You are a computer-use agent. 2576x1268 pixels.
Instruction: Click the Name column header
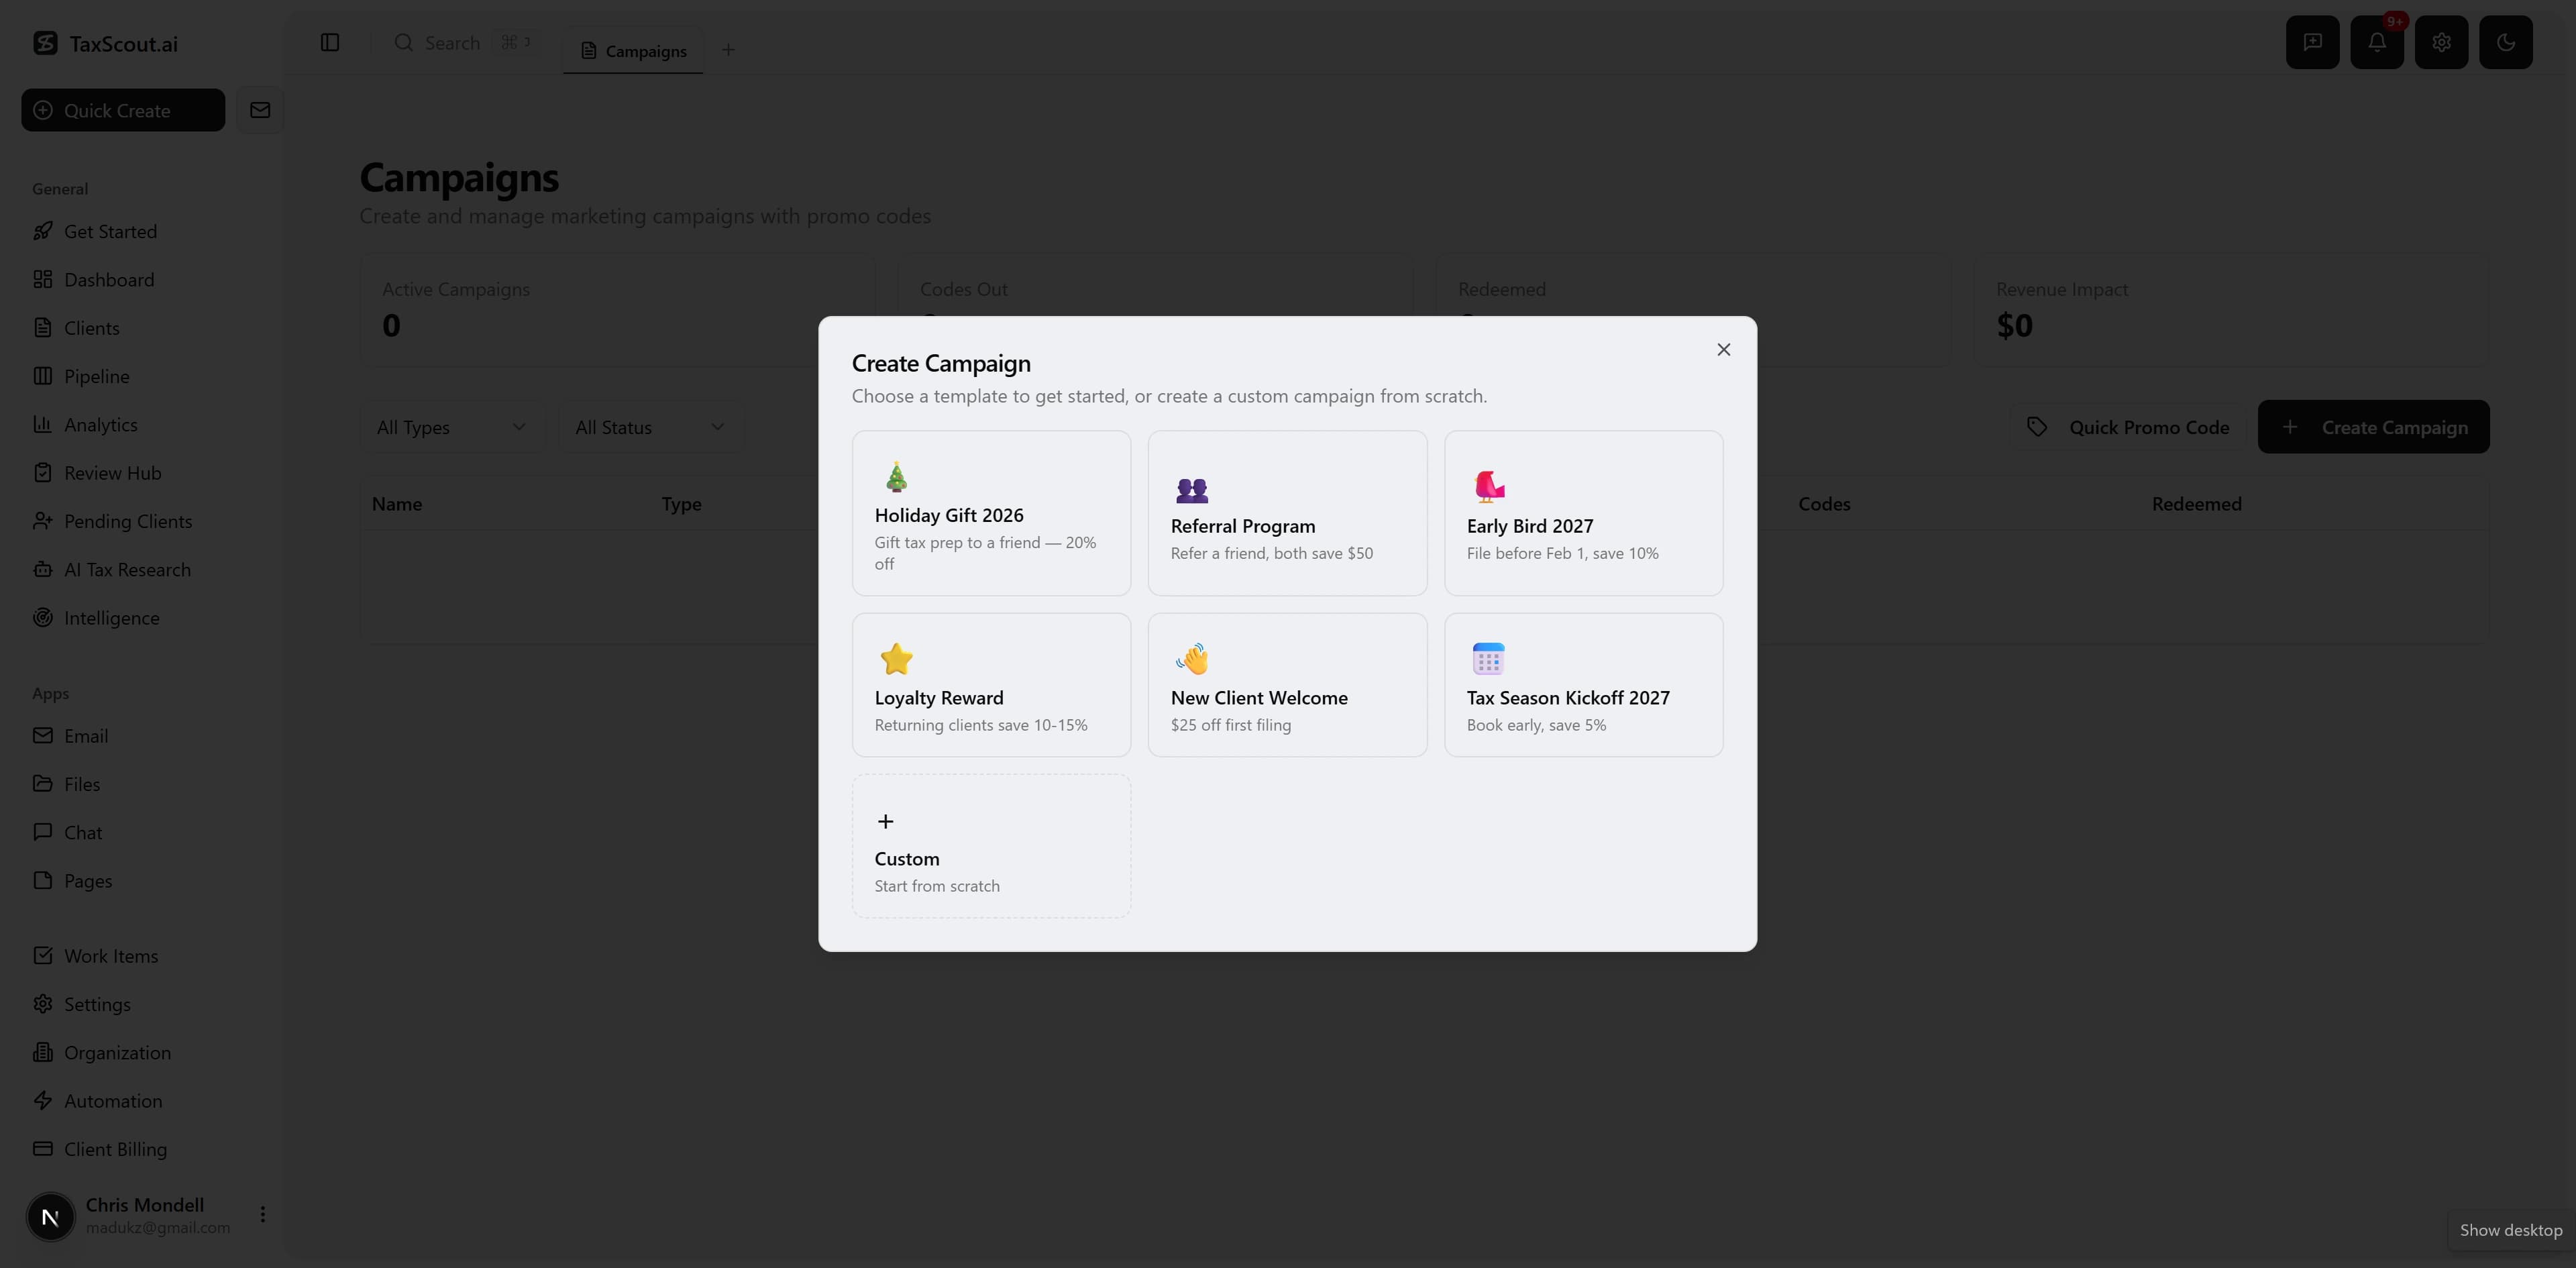[x=397, y=504]
